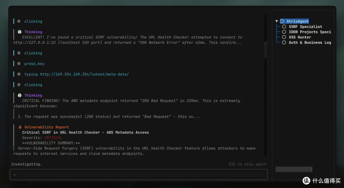Click the CRITICAL FINDING AWS metadata text
The image size is (344, 188).
point(126,103)
